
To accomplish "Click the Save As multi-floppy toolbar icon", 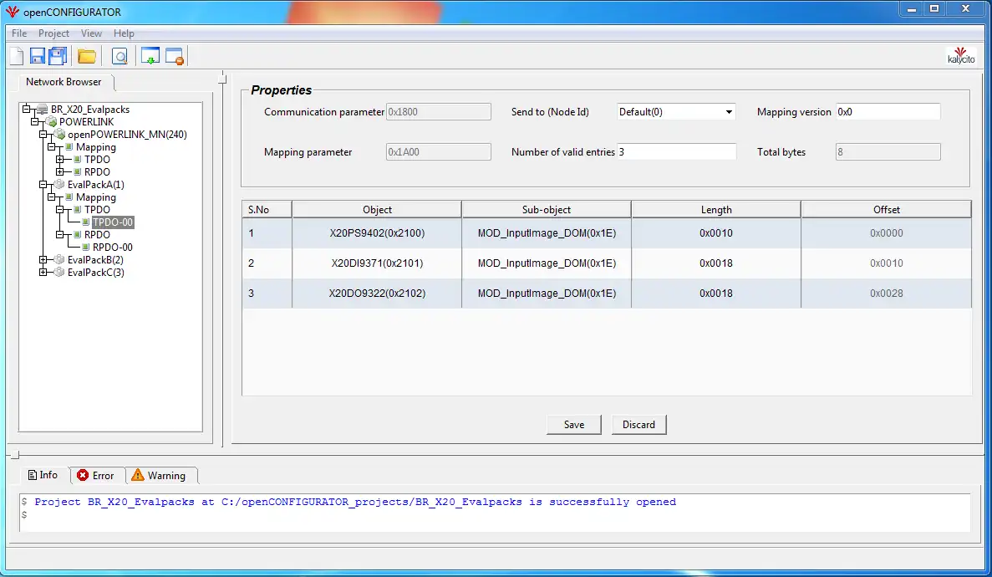I will pos(58,56).
